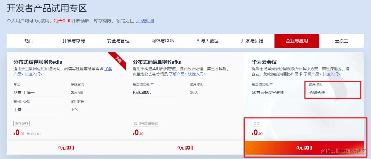Open 华为云会议 了解产品 link
371x159 pixels.
pos(312,74)
